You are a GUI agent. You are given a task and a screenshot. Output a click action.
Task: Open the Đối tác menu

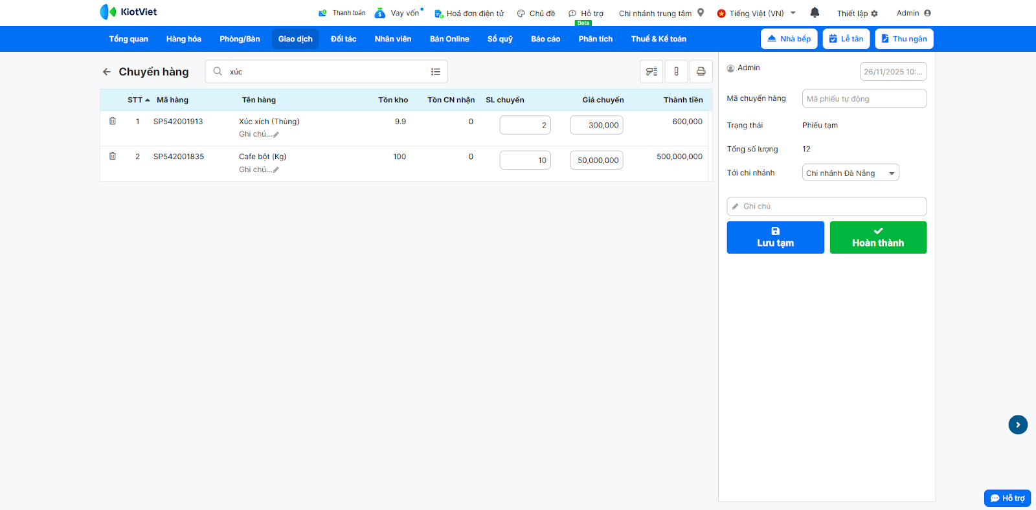(x=344, y=39)
